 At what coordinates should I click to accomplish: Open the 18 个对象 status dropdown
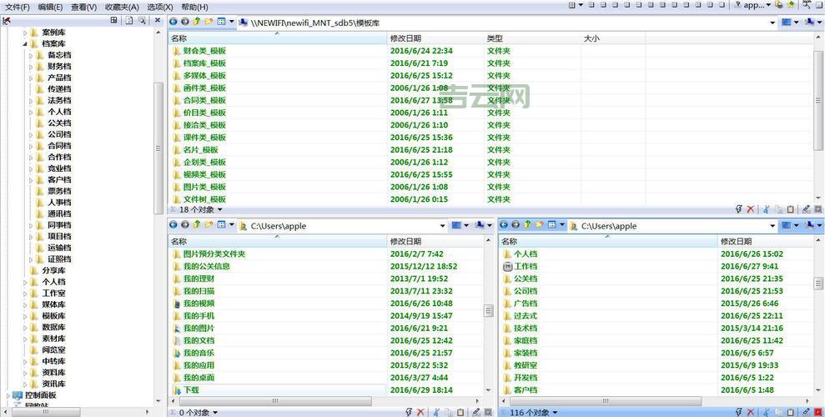220,210
